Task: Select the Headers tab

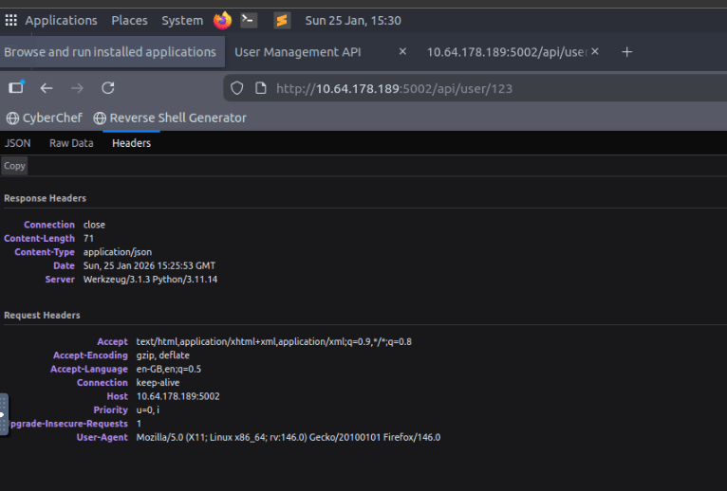Action: (x=132, y=143)
